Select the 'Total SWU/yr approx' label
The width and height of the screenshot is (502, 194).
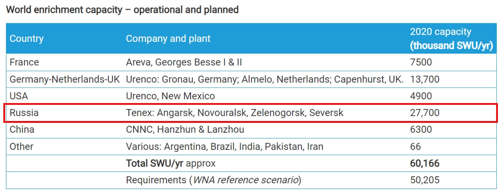coord(170,163)
